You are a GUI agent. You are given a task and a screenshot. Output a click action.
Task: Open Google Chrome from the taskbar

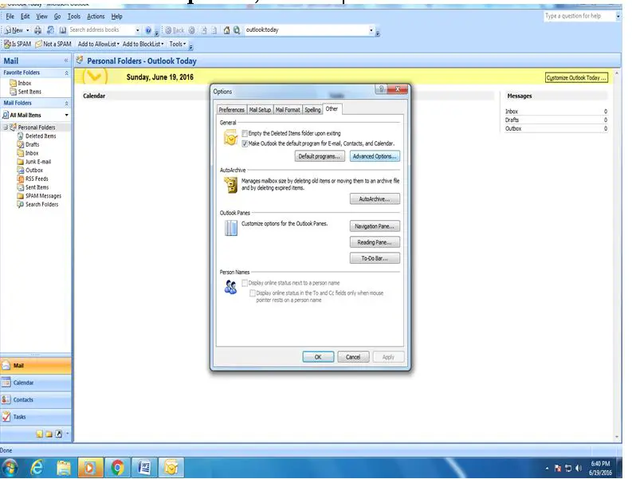[117, 468]
